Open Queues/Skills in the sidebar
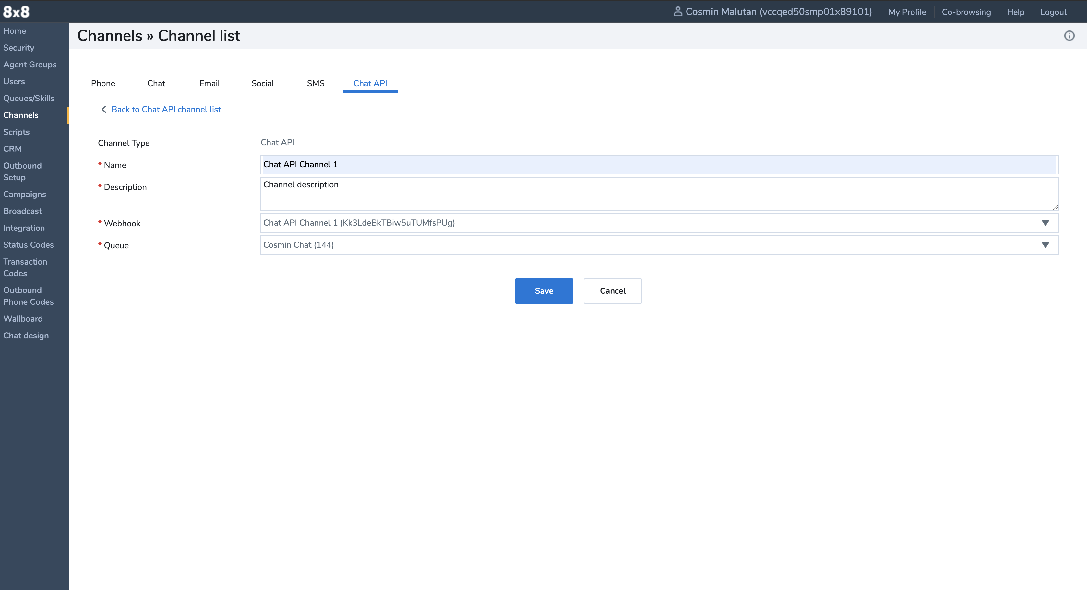1087x590 pixels. [x=29, y=98]
